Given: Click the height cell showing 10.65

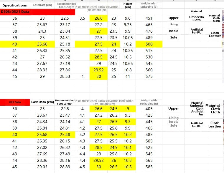Looking at the screenshot, I should pyautogui.click(x=128, y=63).
